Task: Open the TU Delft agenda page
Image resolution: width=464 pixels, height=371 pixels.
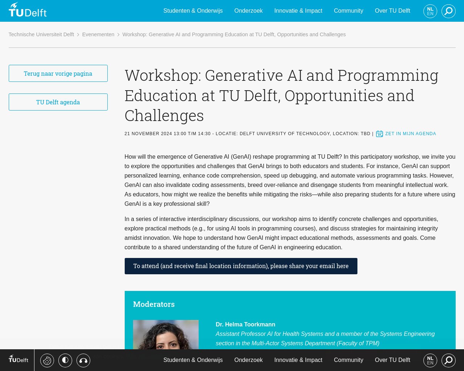Action: pyautogui.click(x=58, y=102)
